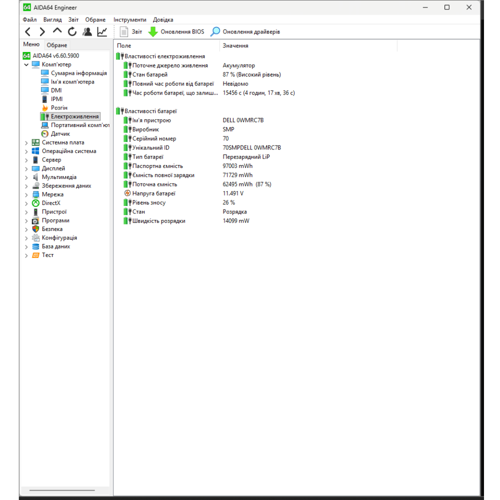Image resolution: width=500 pixels, height=500 pixels.
Task: Click Оновлення драйверів search button
Action: point(245,32)
